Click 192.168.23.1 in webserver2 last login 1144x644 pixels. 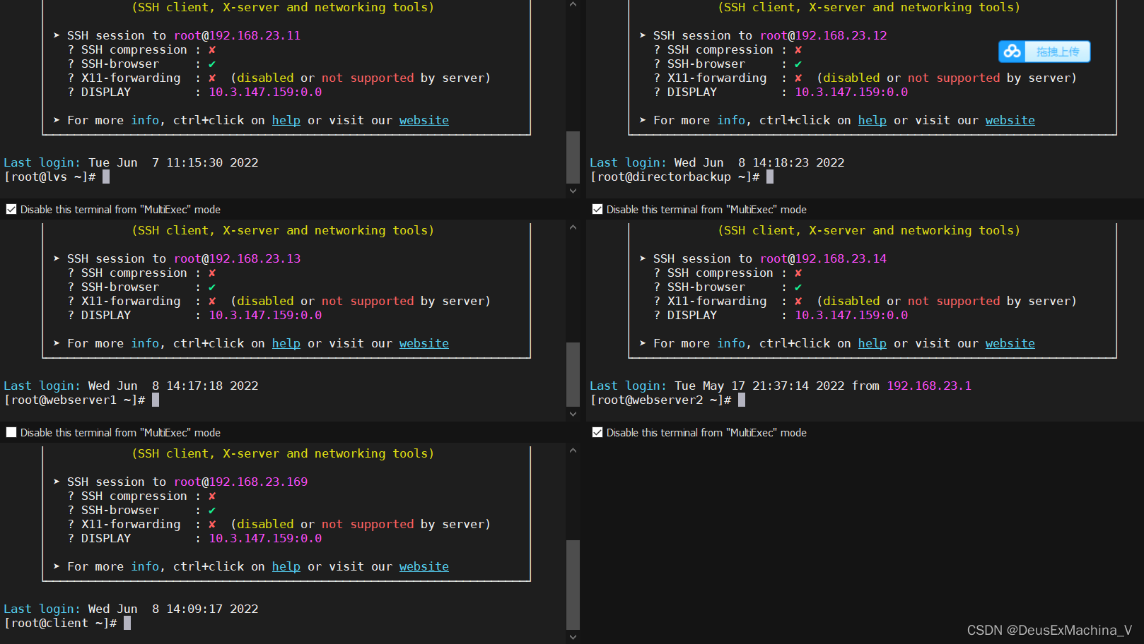(929, 386)
